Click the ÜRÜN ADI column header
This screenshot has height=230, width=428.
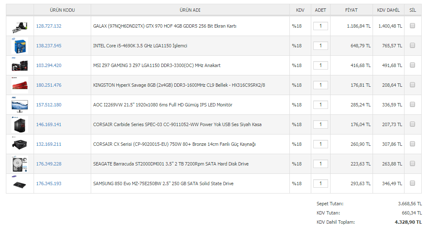coord(190,10)
